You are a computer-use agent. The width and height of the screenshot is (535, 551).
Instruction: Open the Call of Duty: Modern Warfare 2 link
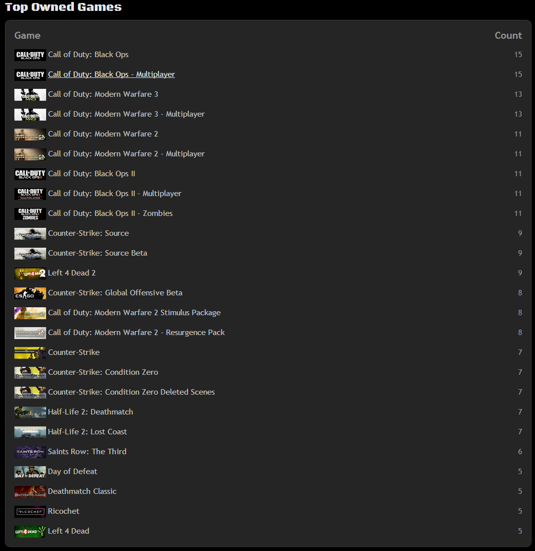pos(103,134)
